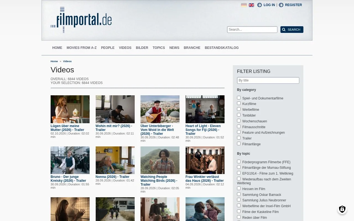Screen dimensions: 354x221
Task: Open the TOPICS menu item
Action: click(159, 48)
